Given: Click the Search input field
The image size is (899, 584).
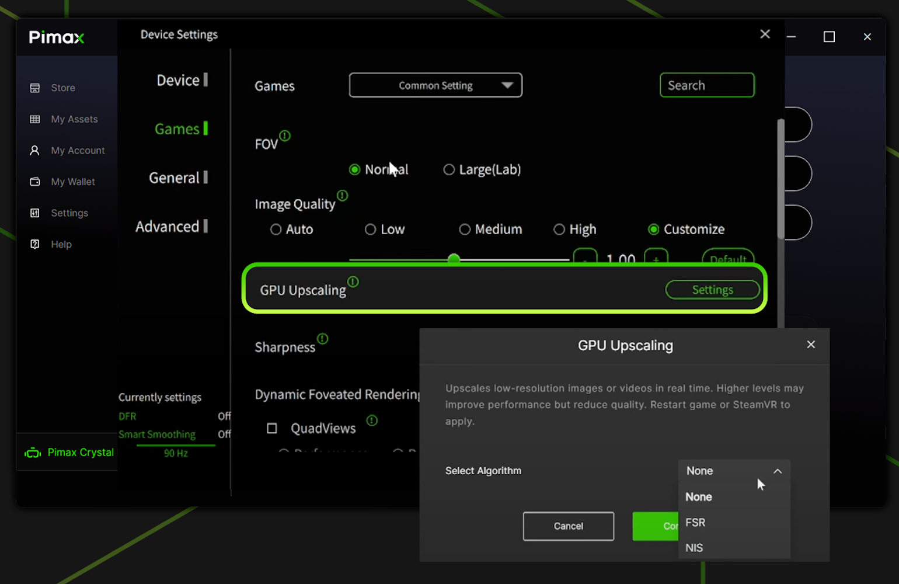Looking at the screenshot, I should click(x=707, y=85).
